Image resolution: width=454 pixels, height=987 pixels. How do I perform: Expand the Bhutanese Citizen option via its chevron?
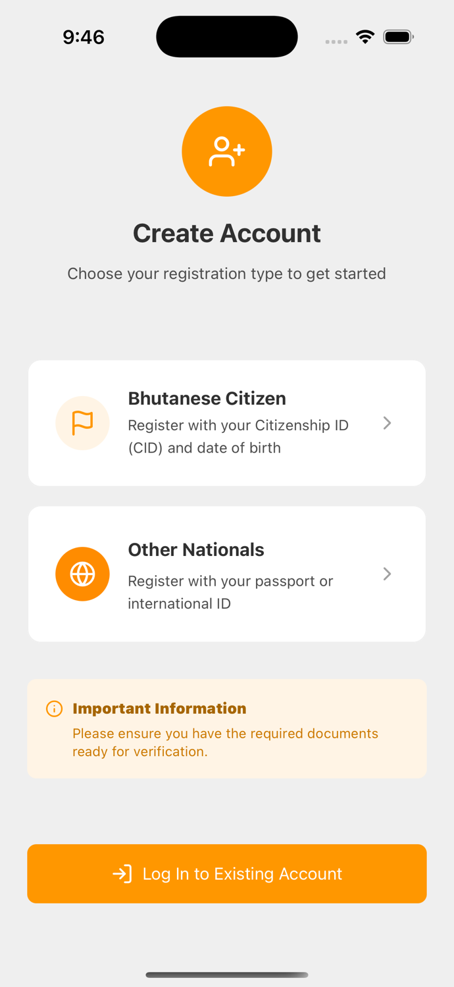point(388,423)
